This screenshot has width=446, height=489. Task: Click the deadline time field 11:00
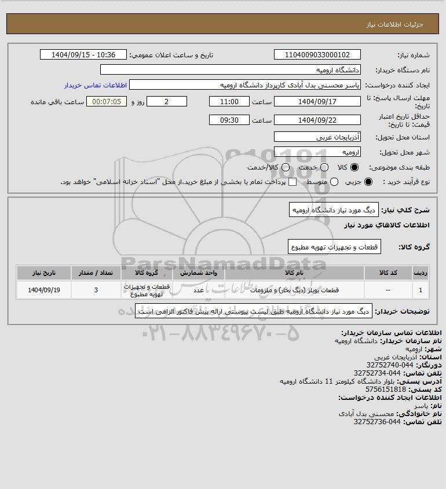coord(229,101)
